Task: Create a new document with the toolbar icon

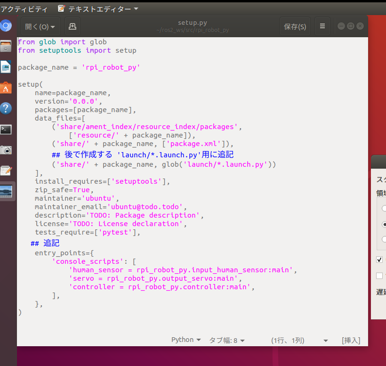Action: (72, 26)
